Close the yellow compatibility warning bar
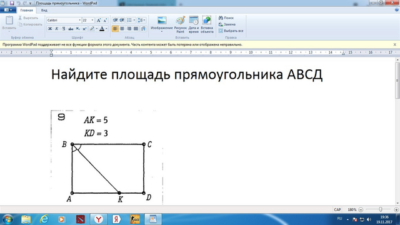Image resolution: width=400 pixels, height=225 pixels. coord(394,44)
